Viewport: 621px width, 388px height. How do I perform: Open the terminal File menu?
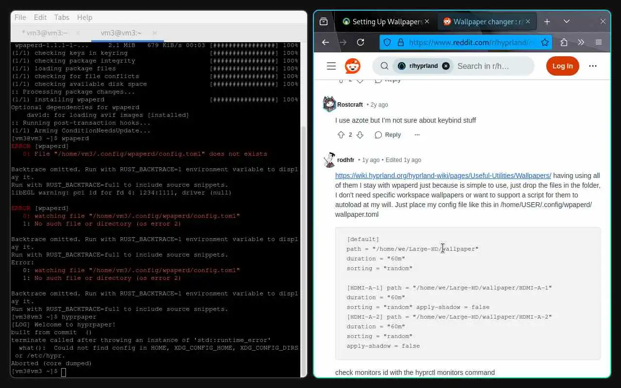pyautogui.click(x=20, y=17)
